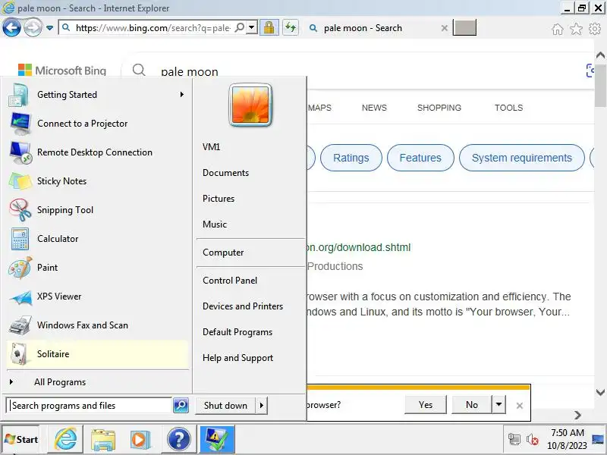This screenshot has width=607, height=455.
Task: Close the pale moon - Search tab
Action: point(445,28)
